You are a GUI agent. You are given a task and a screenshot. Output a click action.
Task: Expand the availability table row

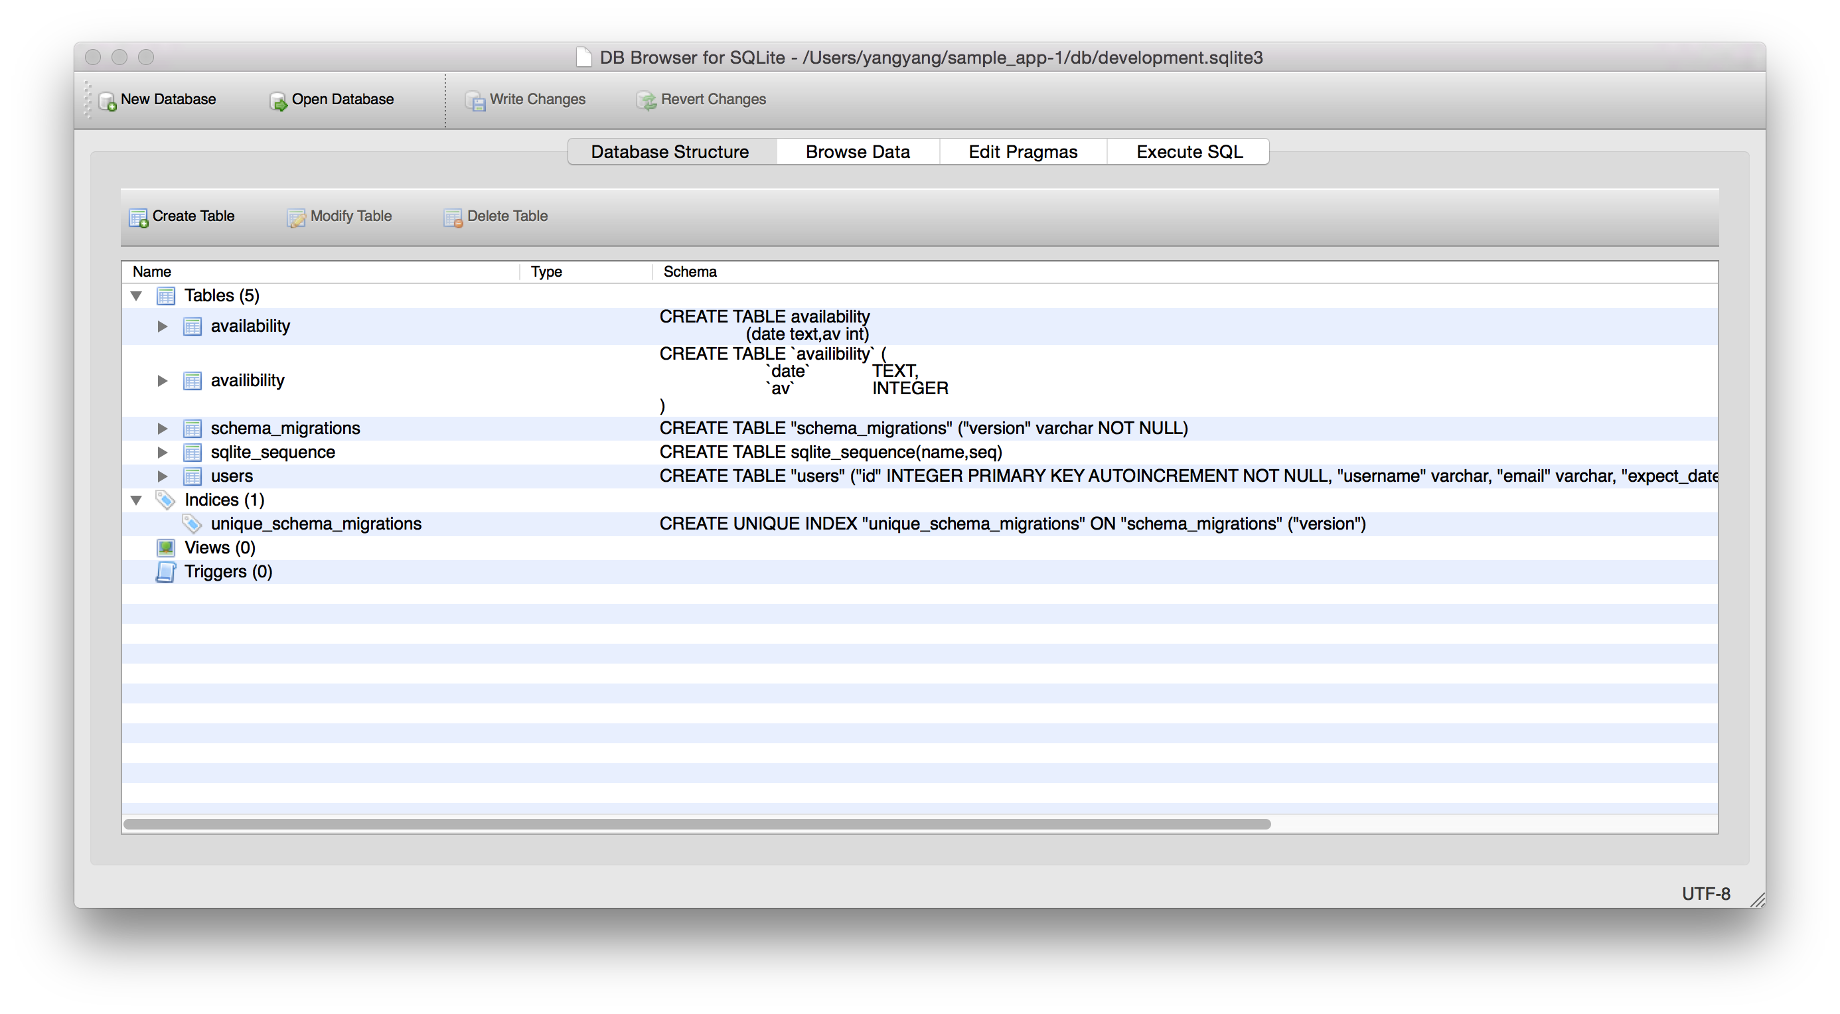163,326
